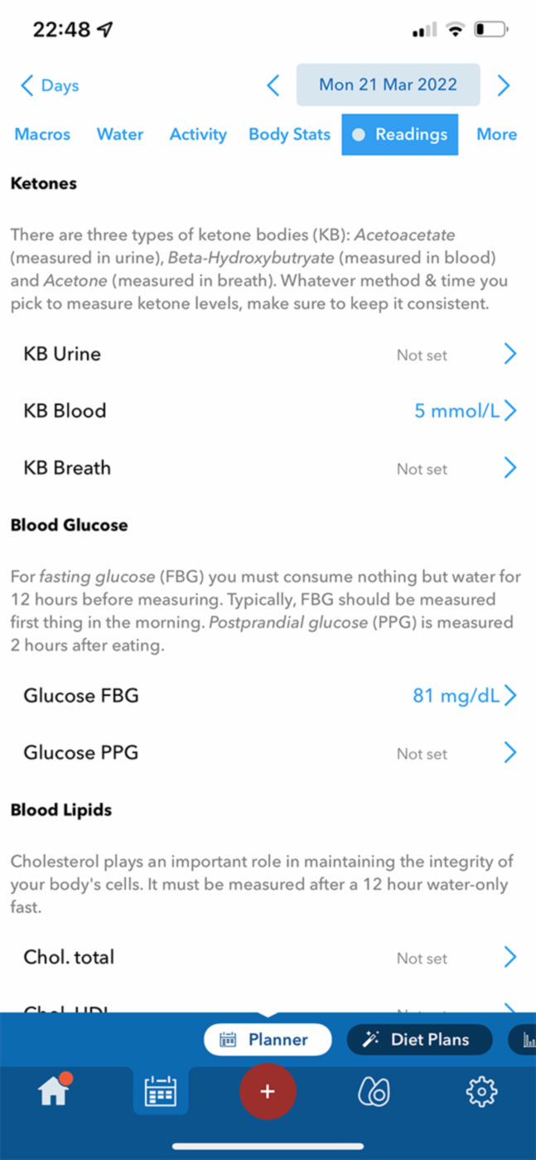Image resolution: width=536 pixels, height=1160 pixels.
Task: Open the avocado icon in bottom bar
Action: point(373,1092)
